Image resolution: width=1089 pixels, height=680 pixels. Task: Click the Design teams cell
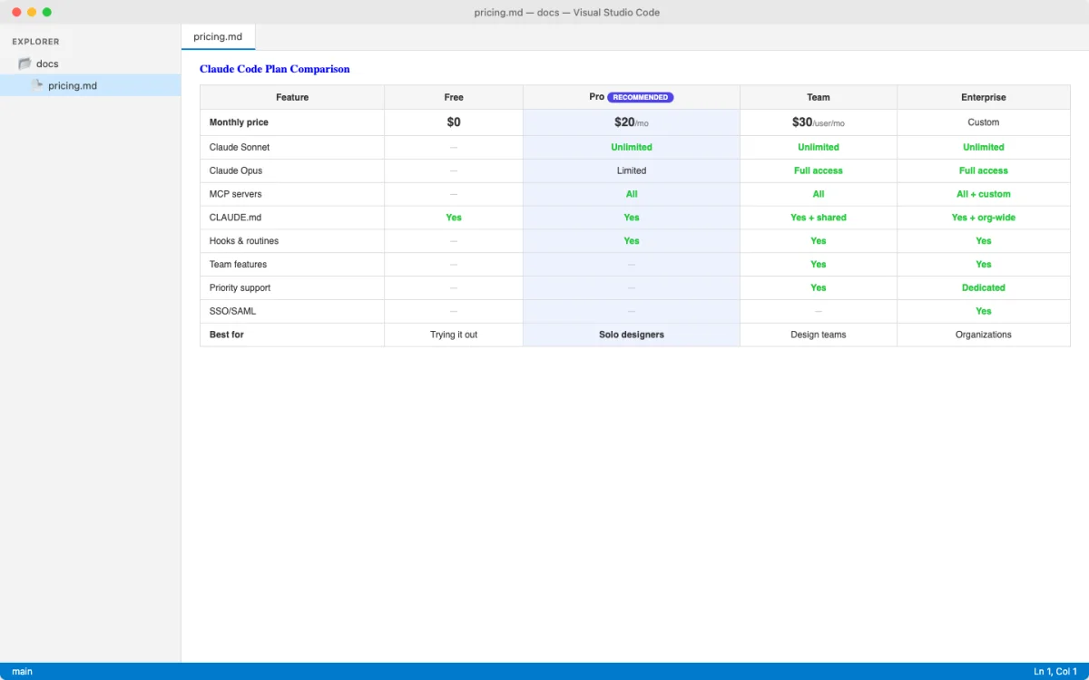pos(819,335)
